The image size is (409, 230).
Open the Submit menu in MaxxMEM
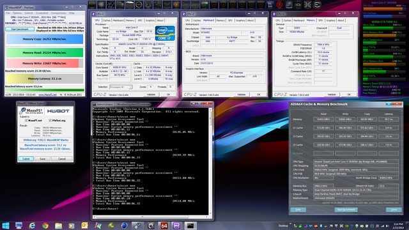coord(29,13)
